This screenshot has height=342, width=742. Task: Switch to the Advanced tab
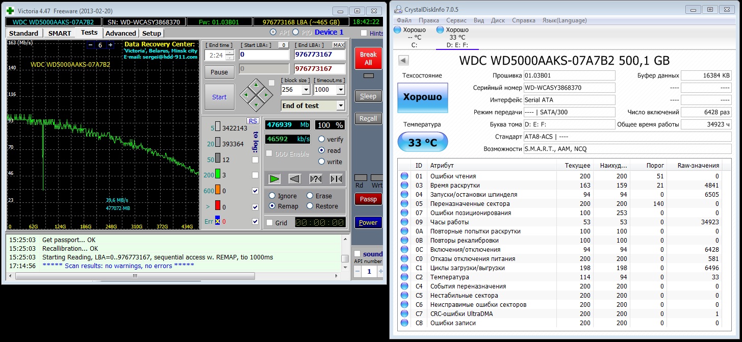click(121, 33)
